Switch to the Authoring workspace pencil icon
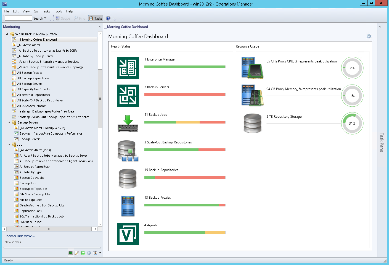 77,253
